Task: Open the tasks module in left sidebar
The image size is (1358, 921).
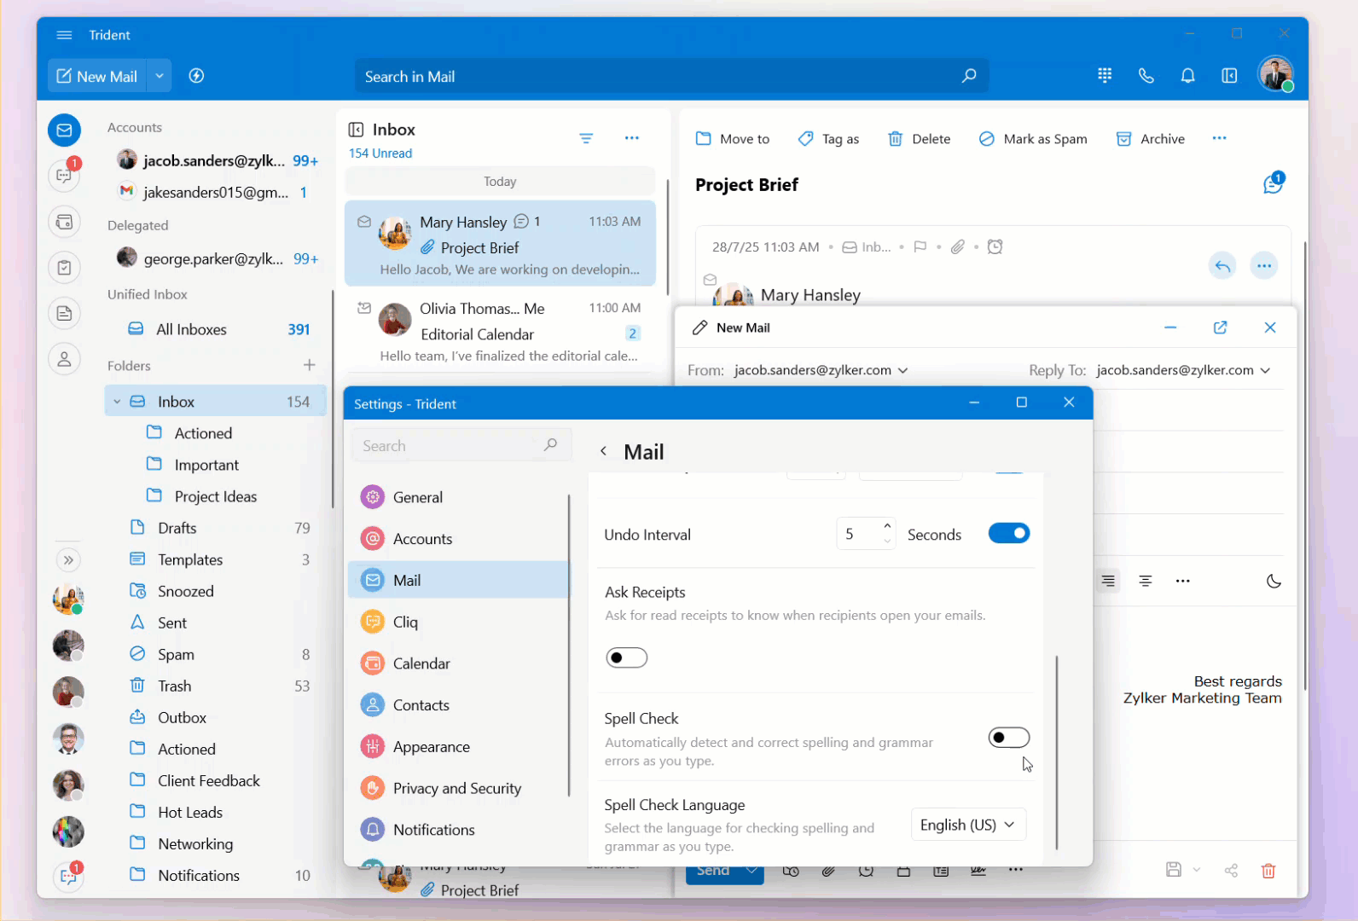Action: tap(64, 268)
